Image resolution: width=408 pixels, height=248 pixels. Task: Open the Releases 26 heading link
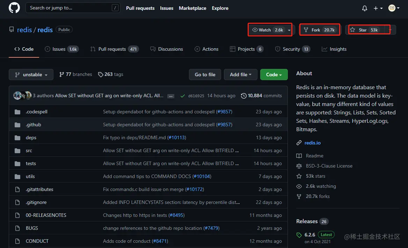(312, 221)
